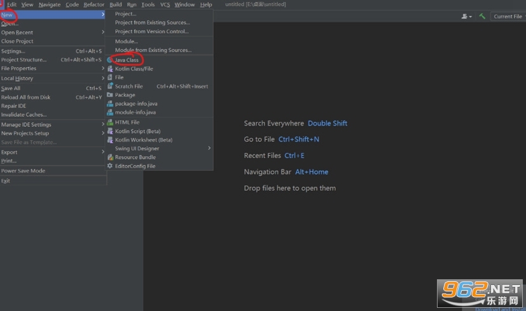Click the Kotlin Script (Beta) icon

110,131
